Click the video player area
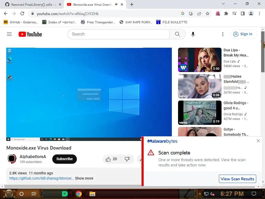The height and width of the screenshot is (199, 265). pos(89,94)
